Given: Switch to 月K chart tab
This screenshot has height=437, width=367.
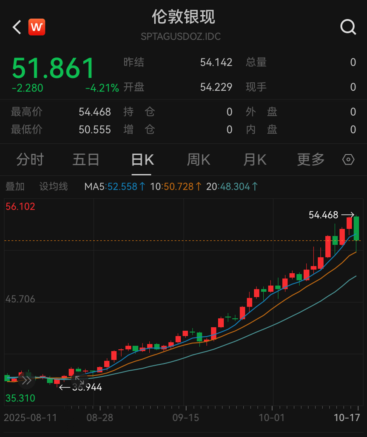Looking at the screenshot, I should coord(254,160).
